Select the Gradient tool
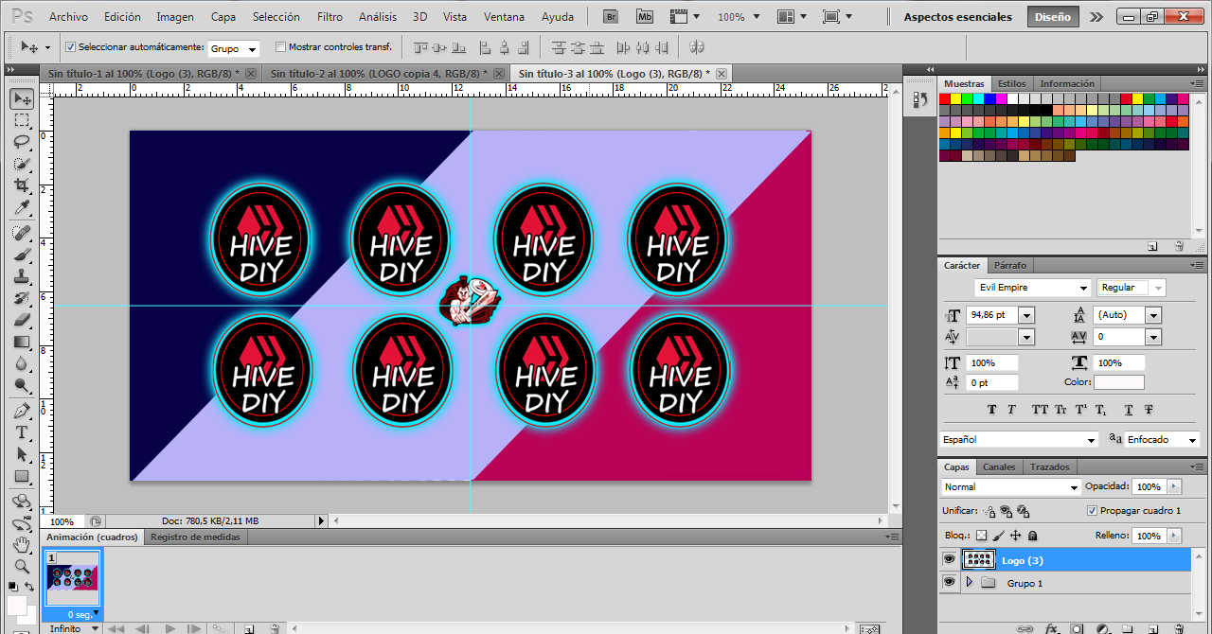The width and height of the screenshot is (1212, 634). pos(22,342)
